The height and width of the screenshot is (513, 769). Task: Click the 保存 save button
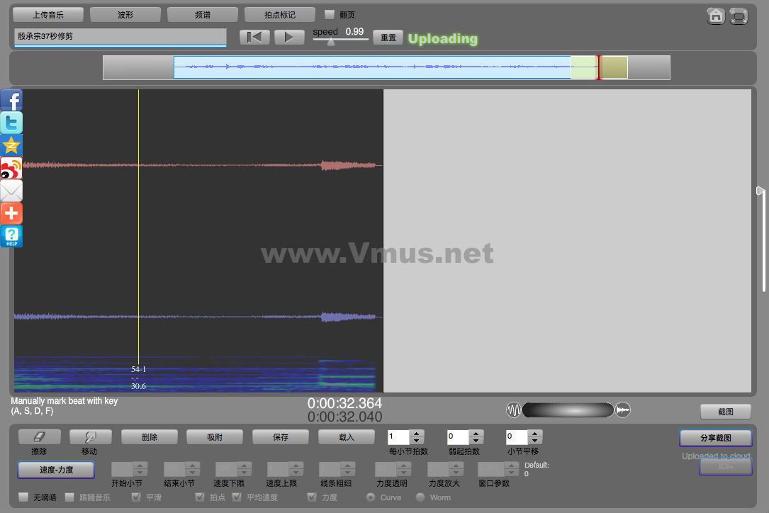click(281, 437)
